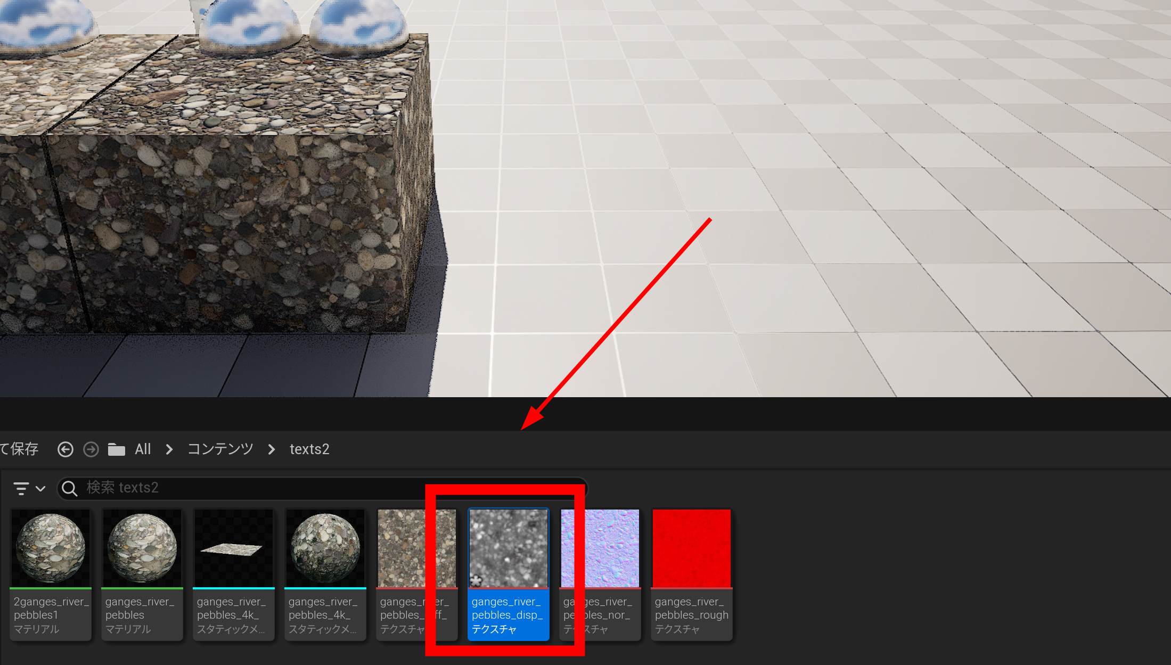Select the flat plane static mesh asset
Viewport: 1171px width, 665px height.
[234, 574]
